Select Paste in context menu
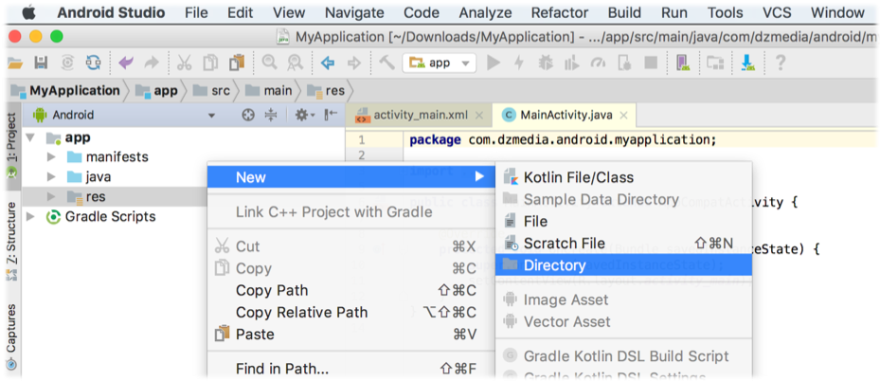The height and width of the screenshot is (381, 880). point(350,335)
